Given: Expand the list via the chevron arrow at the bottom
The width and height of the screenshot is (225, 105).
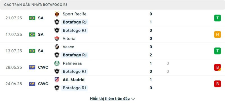Looking at the screenshot, I should (x=133, y=99).
